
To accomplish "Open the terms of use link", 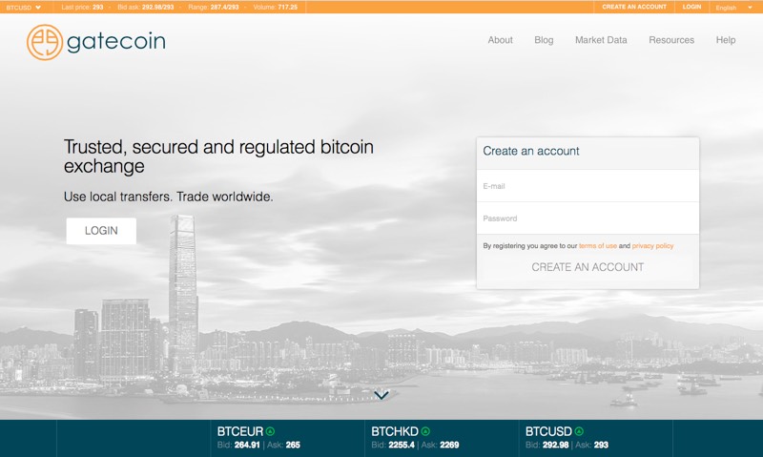I will (598, 246).
